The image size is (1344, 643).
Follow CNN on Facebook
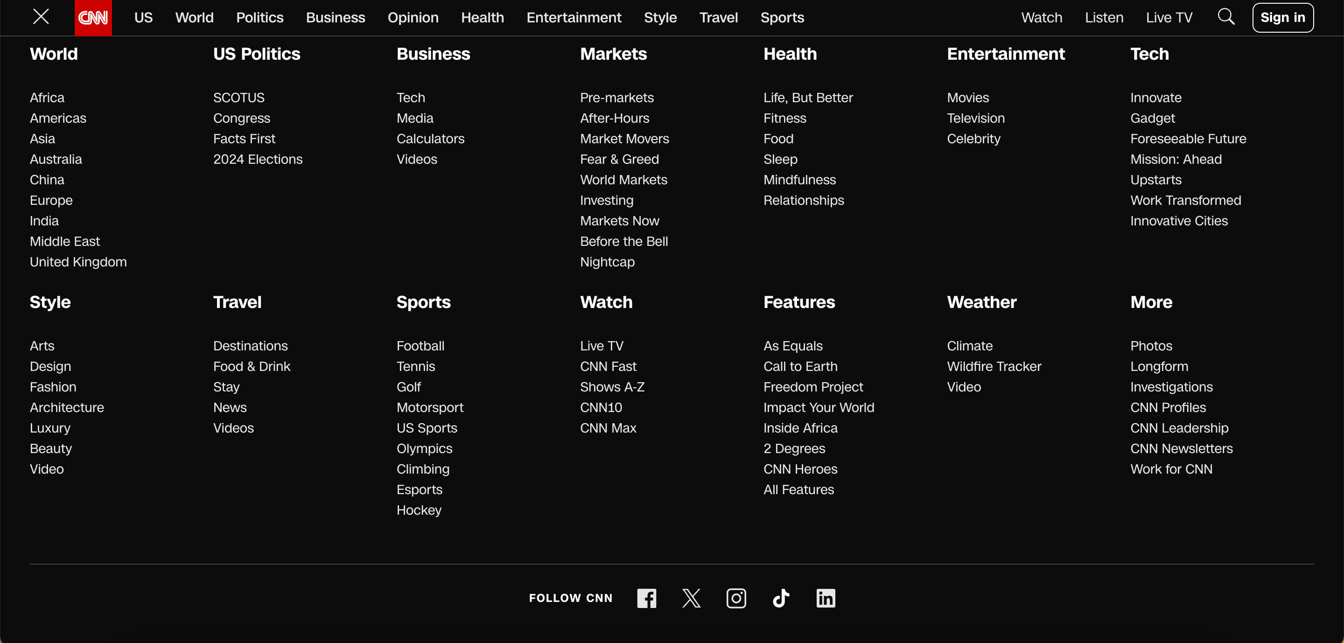646,598
